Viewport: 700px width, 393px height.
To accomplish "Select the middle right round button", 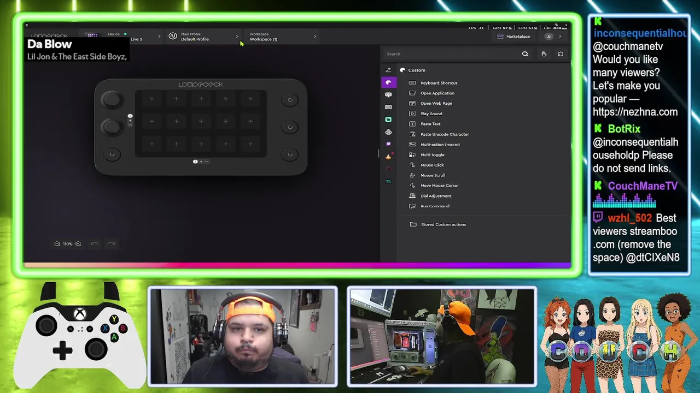I will click(x=290, y=127).
